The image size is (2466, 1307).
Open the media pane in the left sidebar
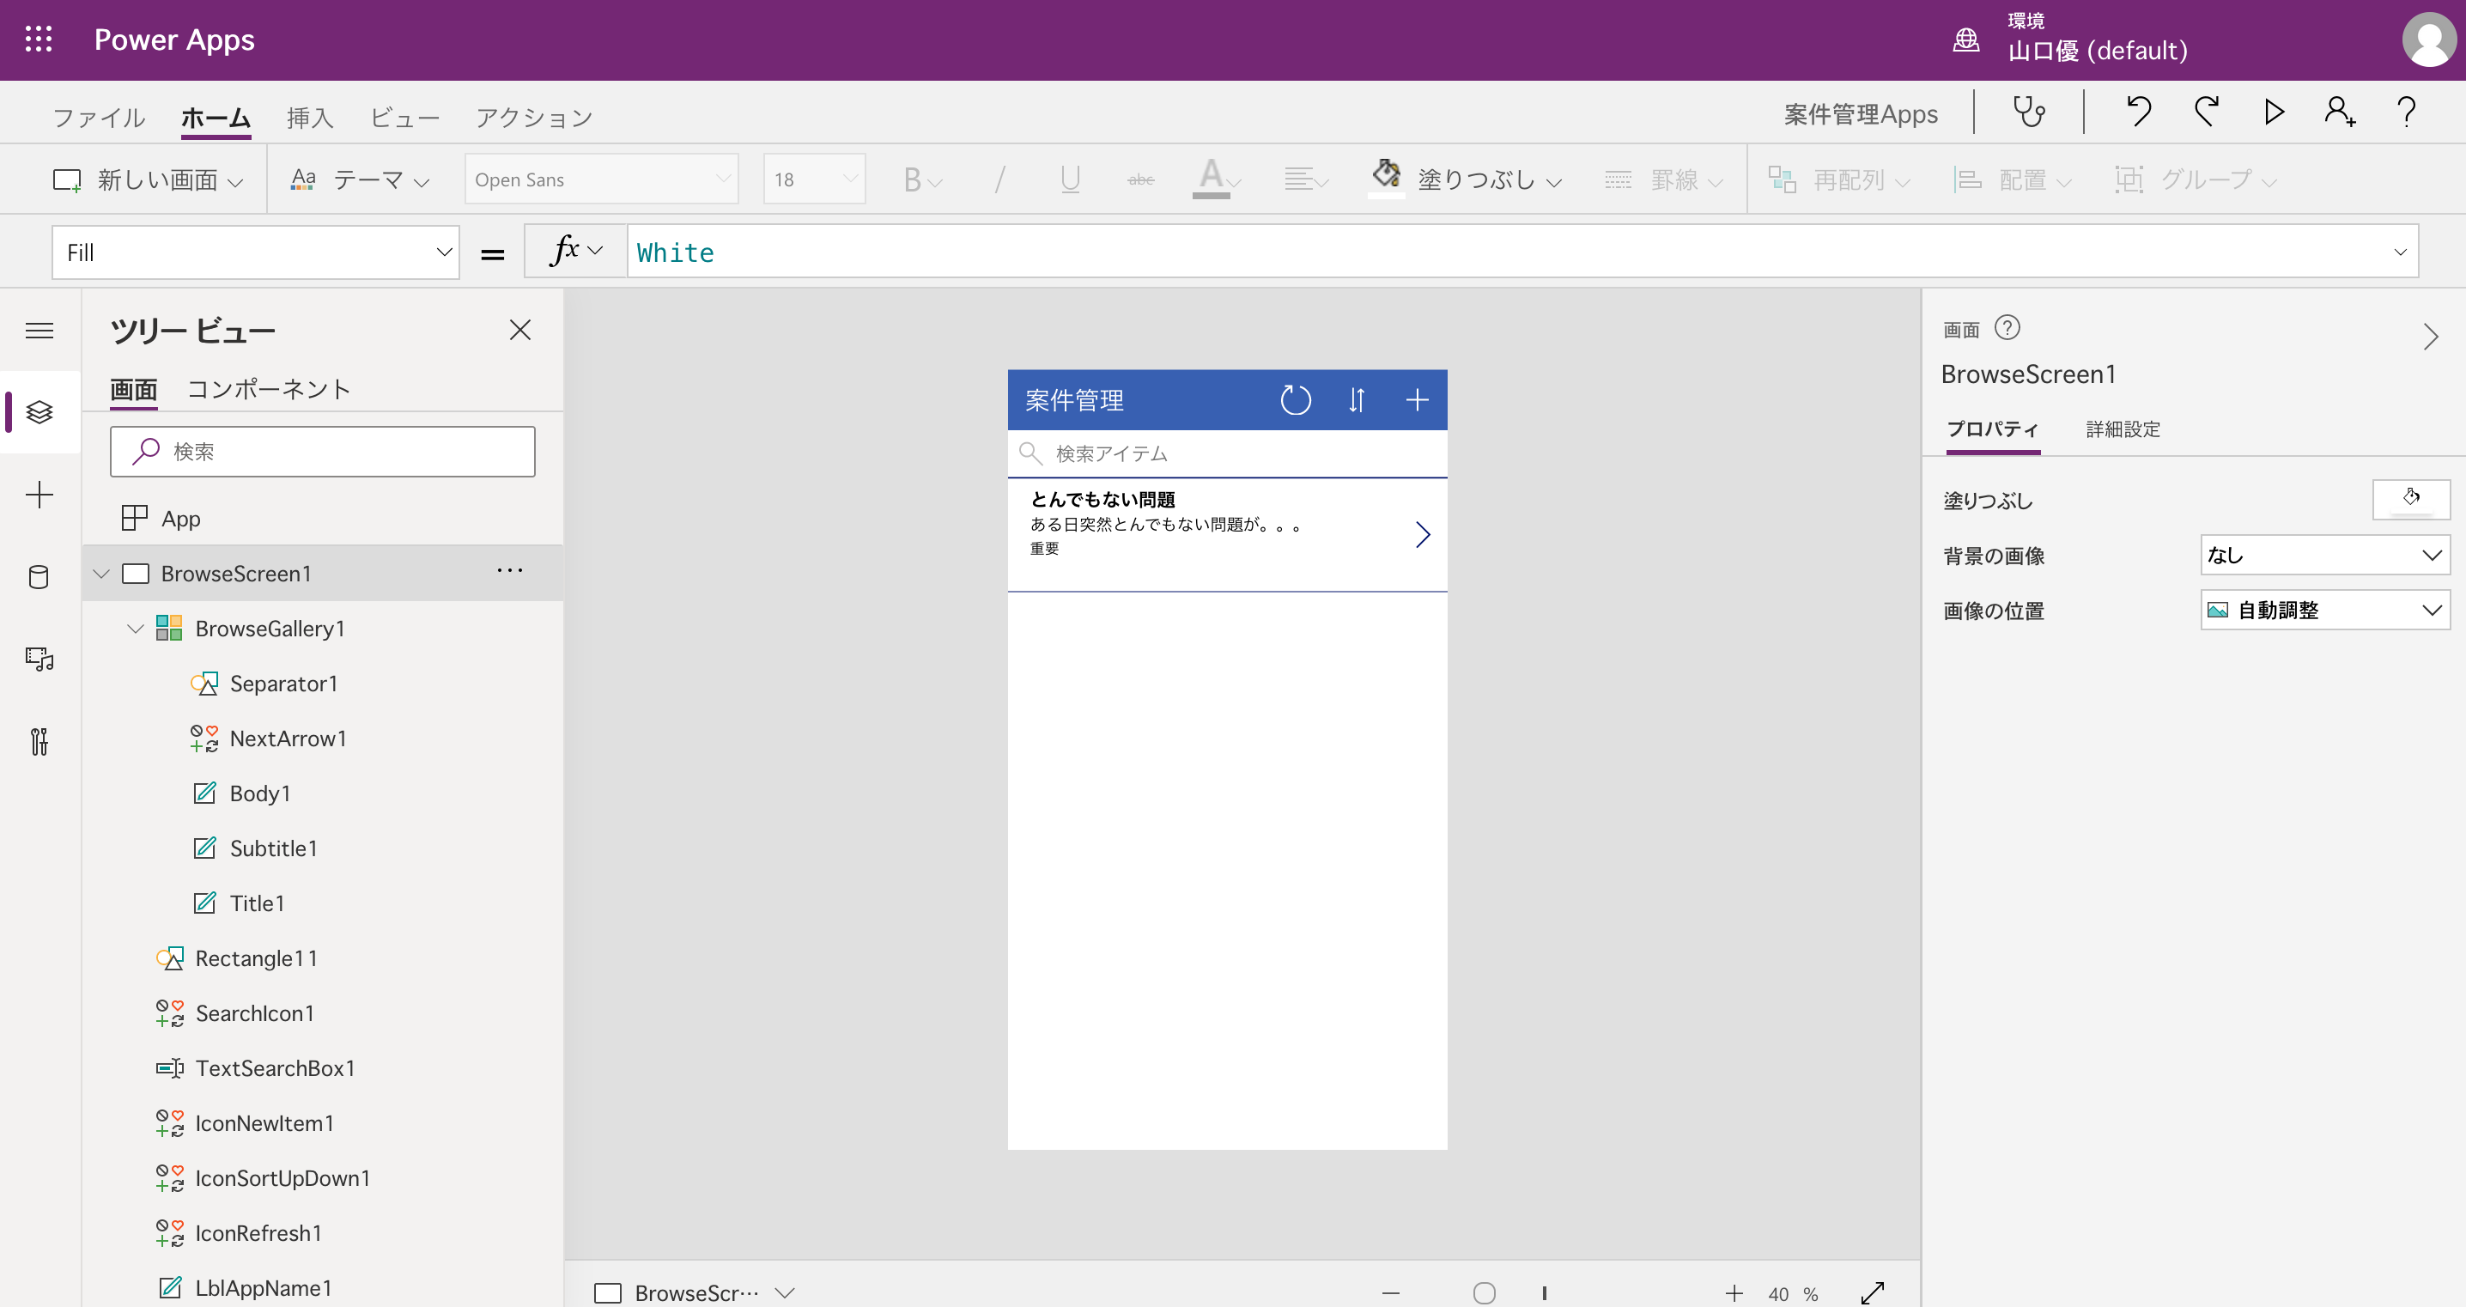coord(39,659)
